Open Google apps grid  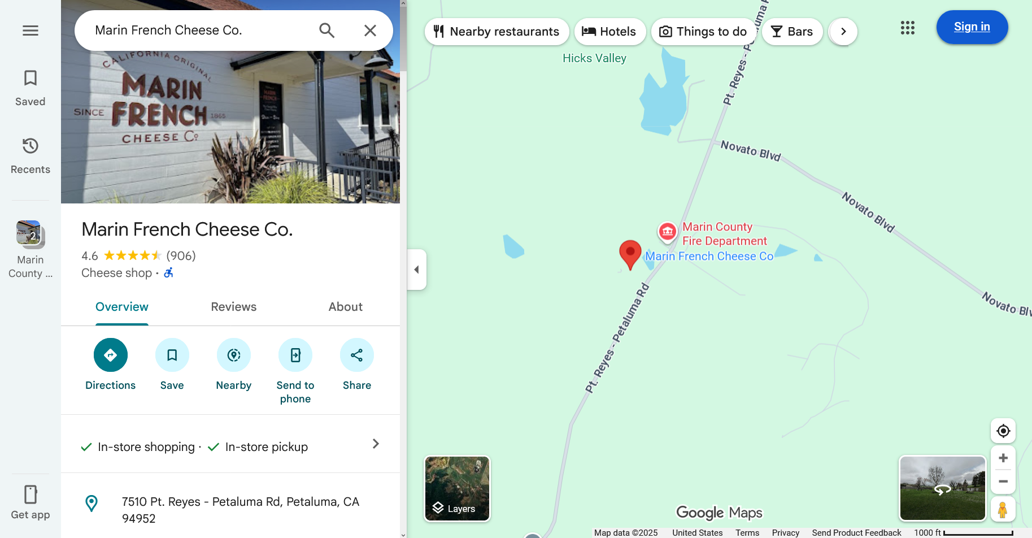pyautogui.click(x=908, y=28)
